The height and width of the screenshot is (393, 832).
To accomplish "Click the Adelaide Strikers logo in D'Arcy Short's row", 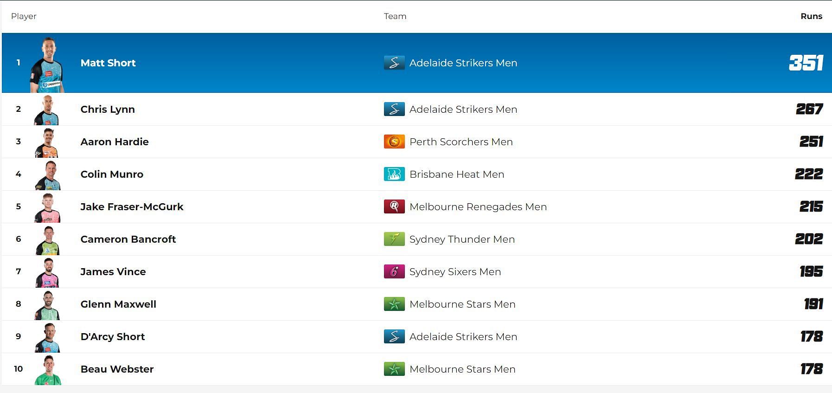I will coord(394,336).
